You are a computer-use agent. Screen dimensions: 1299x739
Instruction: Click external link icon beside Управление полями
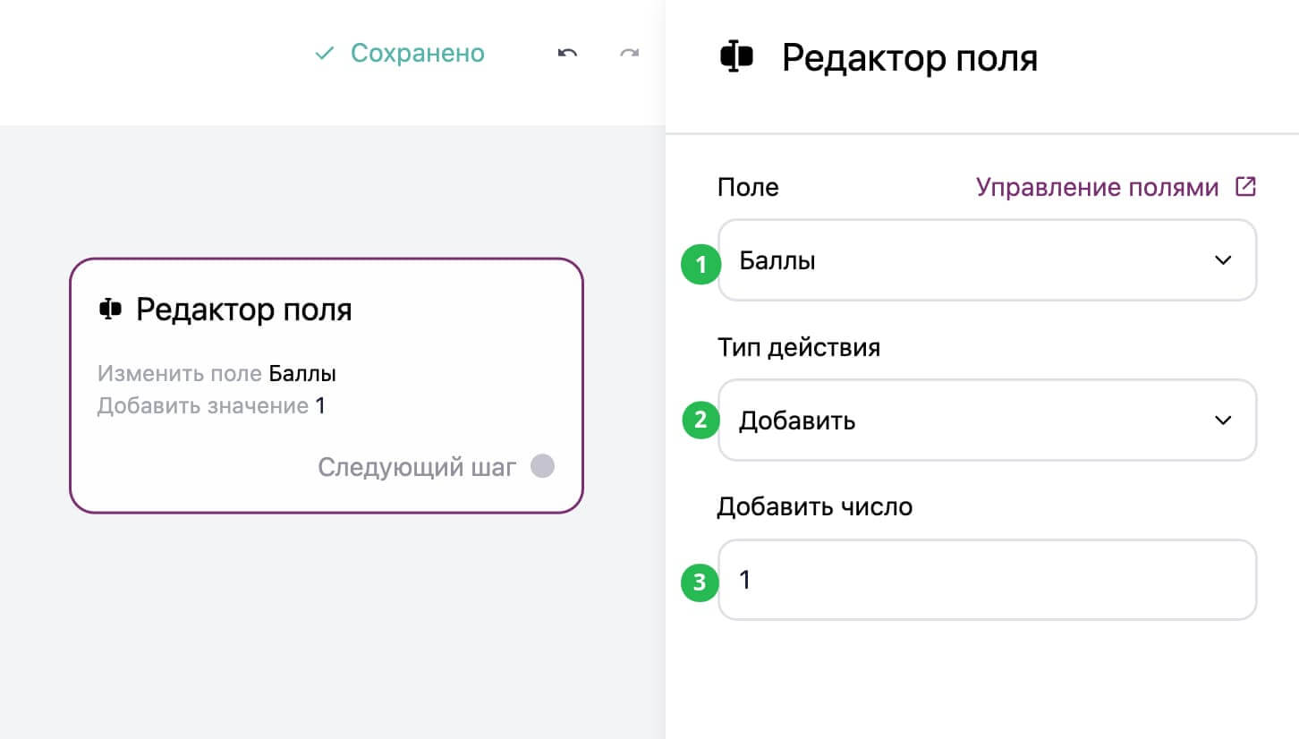pos(1245,187)
